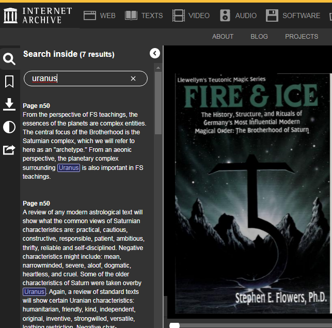This screenshot has height=328, width=332.
Task: Open the share sidebar icon
Action: [x=9, y=150]
